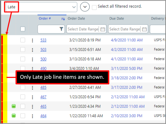Screen dimensions: 166x124
Task: Open three-dot menu for order 485
Action: pyautogui.click(x=32, y=88)
